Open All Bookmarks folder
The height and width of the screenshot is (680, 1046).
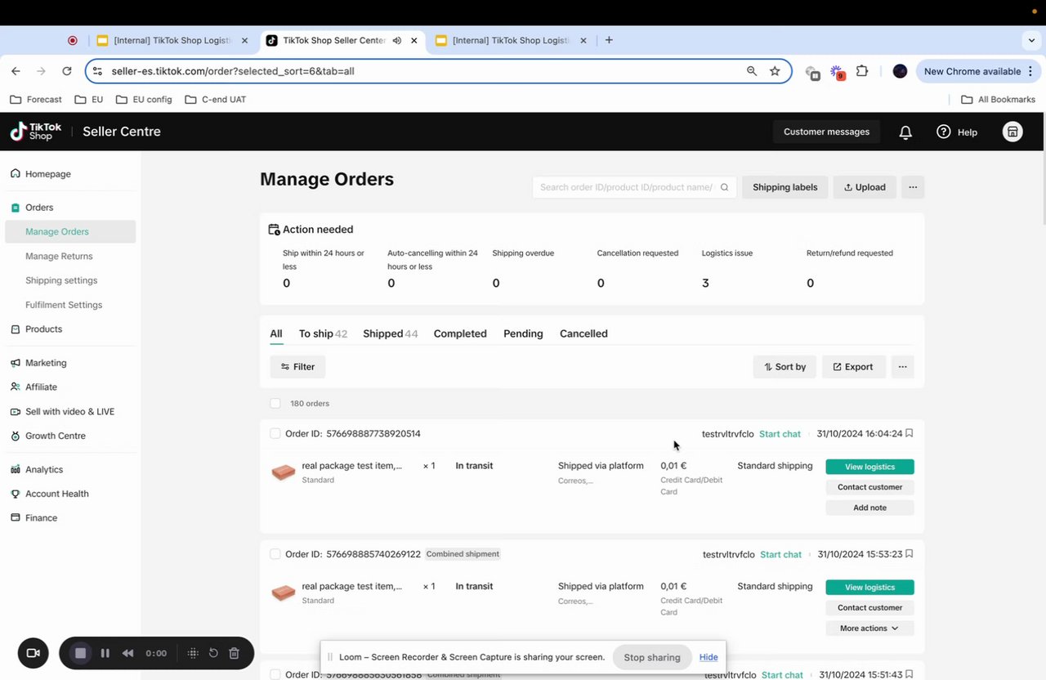[998, 100]
